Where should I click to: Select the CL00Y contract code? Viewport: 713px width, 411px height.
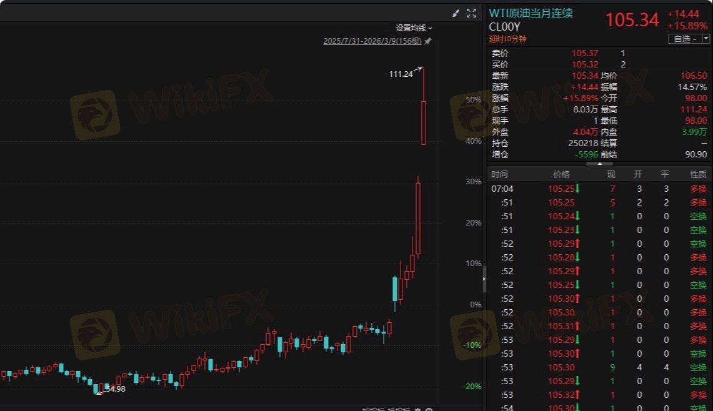(504, 27)
